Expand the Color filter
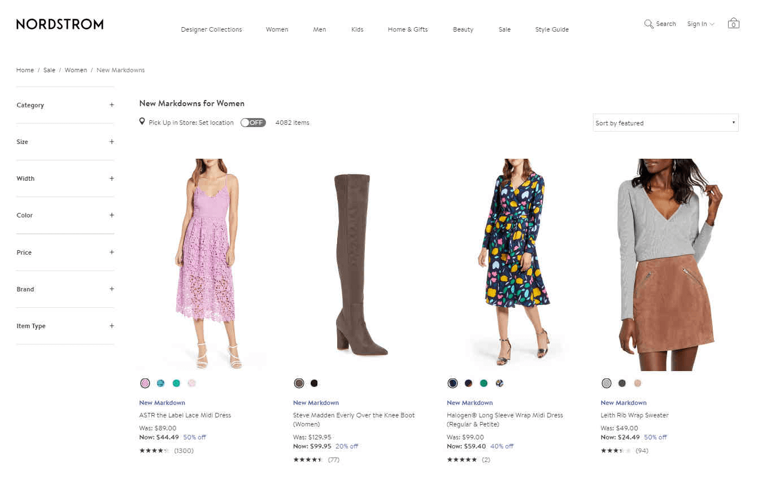The height and width of the screenshot is (488, 758). click(x=65, y=215)
